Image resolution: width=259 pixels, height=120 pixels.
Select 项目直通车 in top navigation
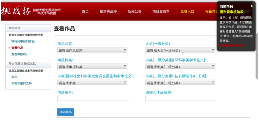[x=161, y=11]
